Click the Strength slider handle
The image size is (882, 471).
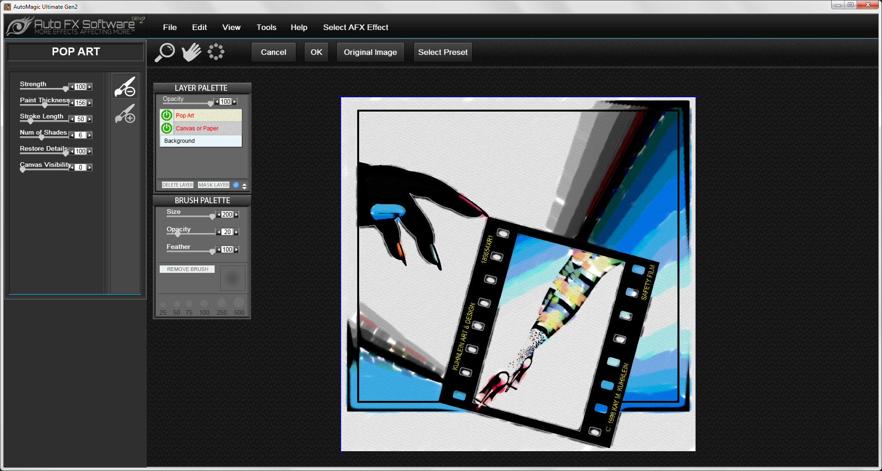65,88
